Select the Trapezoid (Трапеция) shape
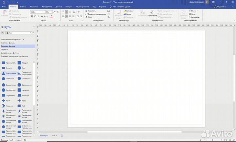The image size is (236, 142). [x=24, y=96]
